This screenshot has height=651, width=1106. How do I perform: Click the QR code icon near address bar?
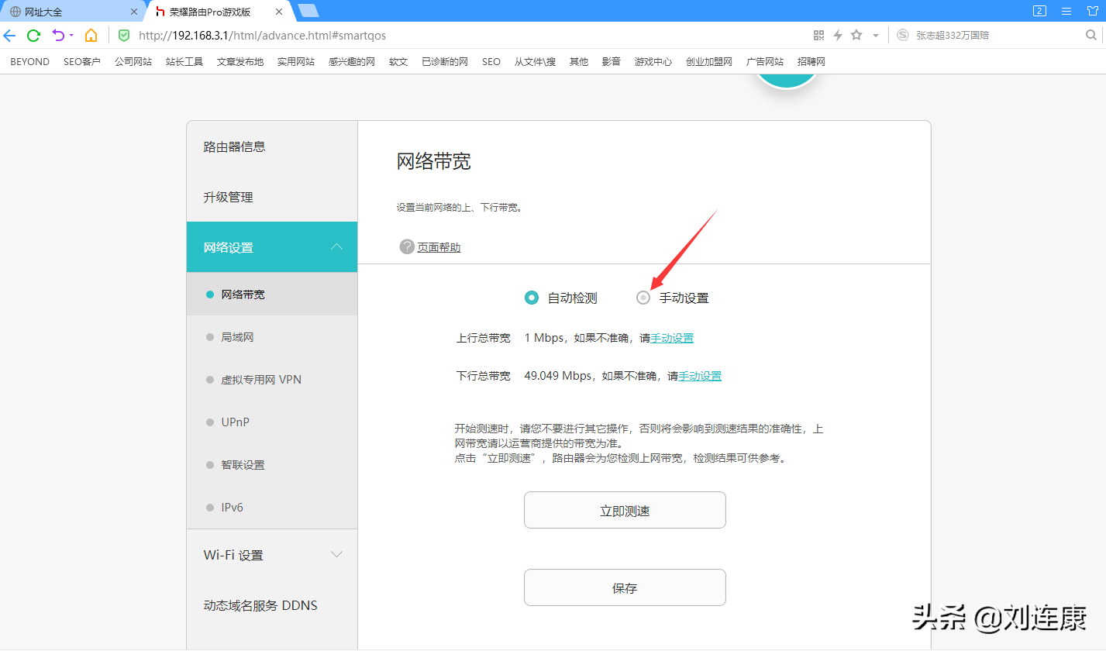tap(818, 35)
